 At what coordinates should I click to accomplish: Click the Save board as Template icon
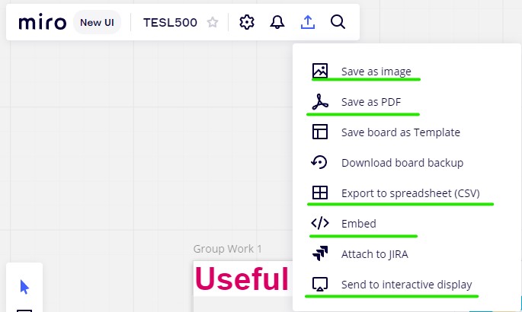[320, 132]
